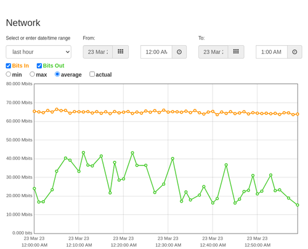Click the '10.000 Mbits' axis label

point(19,214)
